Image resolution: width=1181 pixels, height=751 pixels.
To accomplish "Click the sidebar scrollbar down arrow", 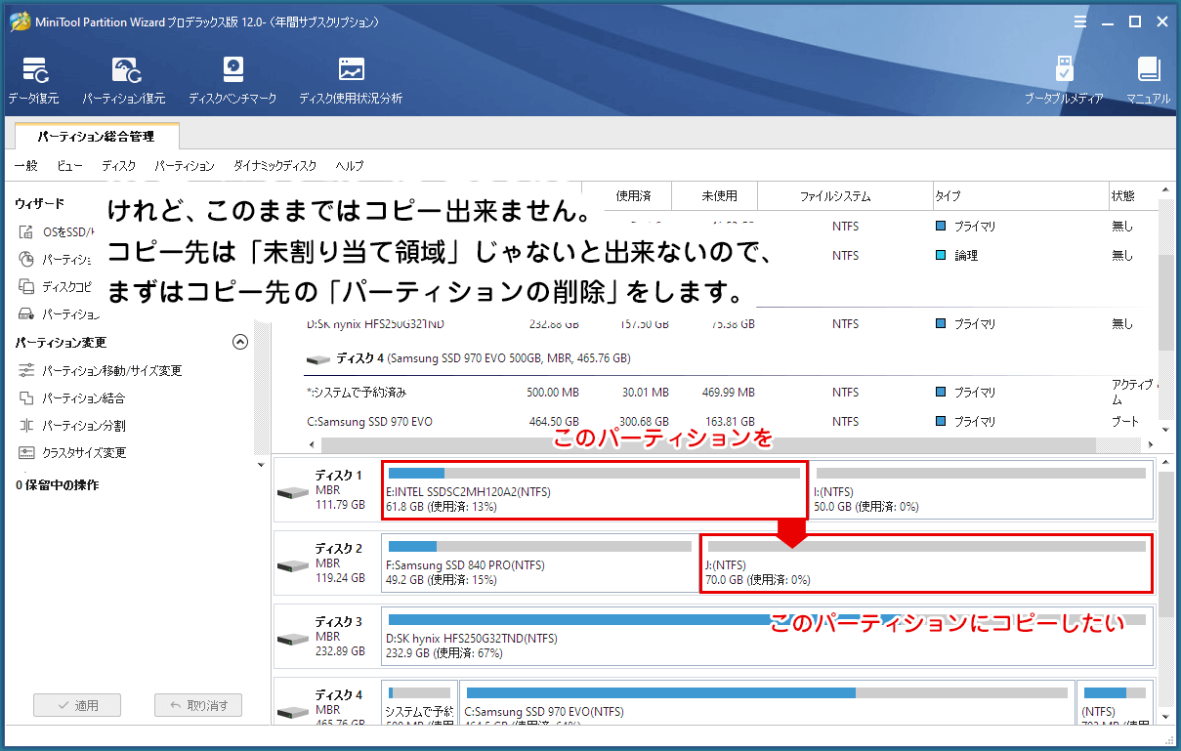I will tap(260, 466).
